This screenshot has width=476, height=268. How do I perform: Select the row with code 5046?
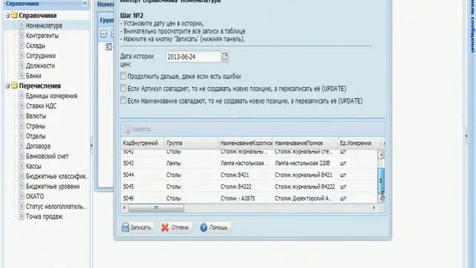(x=249, y=198)
